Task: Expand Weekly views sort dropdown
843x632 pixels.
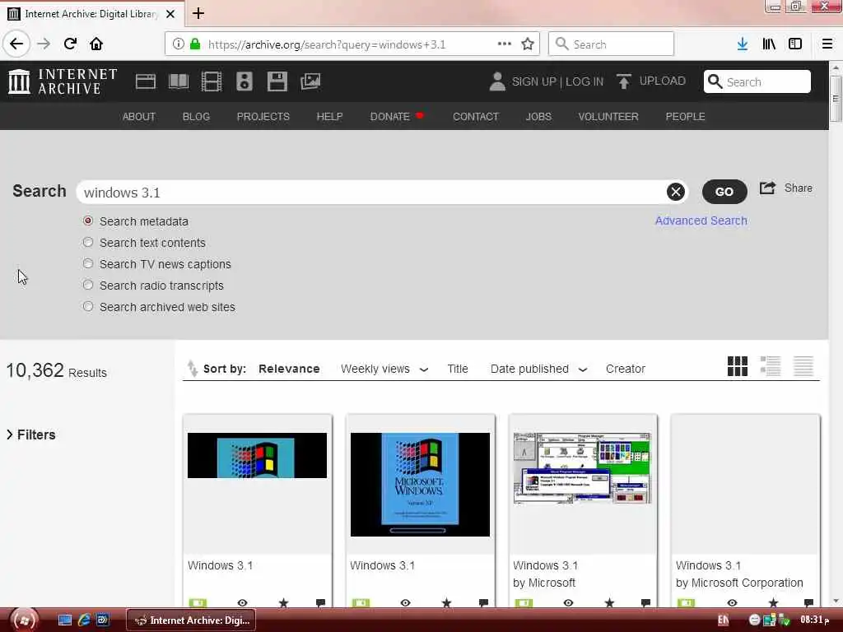Action: point(424,369)
